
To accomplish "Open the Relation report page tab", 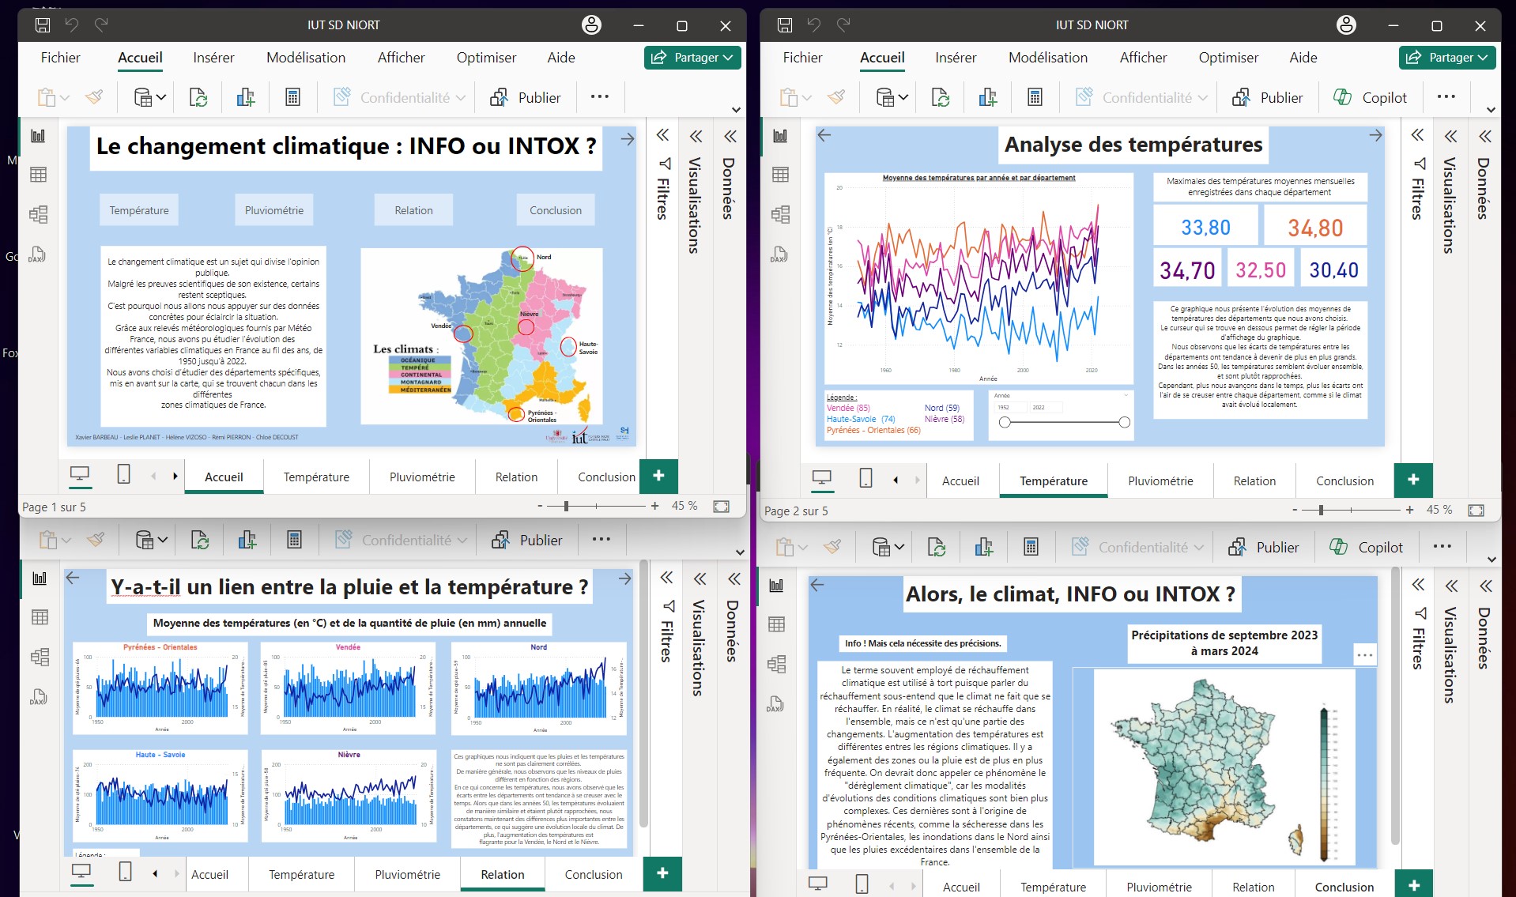I will (515, 477).
